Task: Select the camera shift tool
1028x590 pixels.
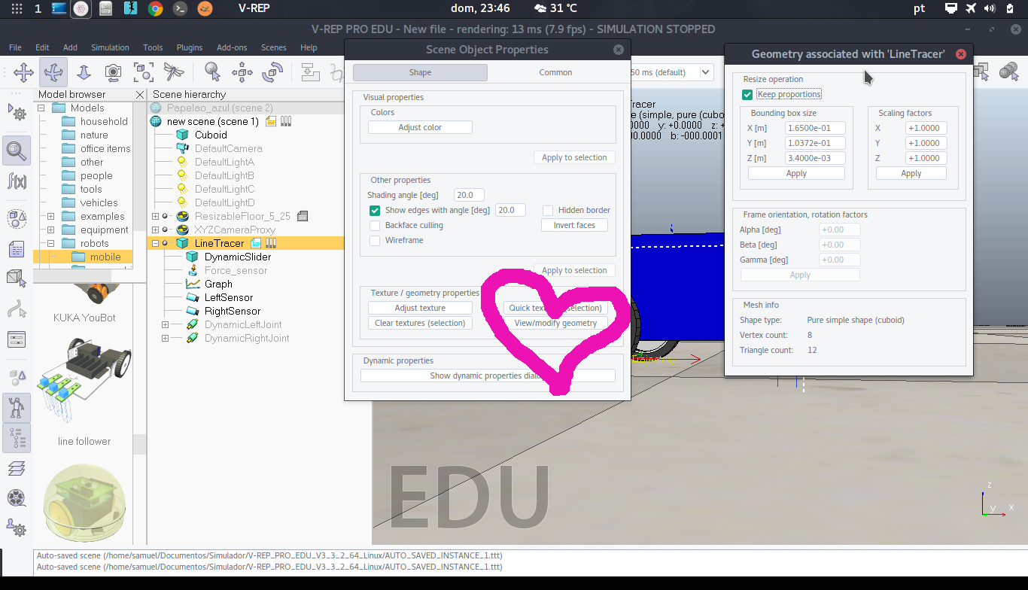Action: (x=84, y=72)
